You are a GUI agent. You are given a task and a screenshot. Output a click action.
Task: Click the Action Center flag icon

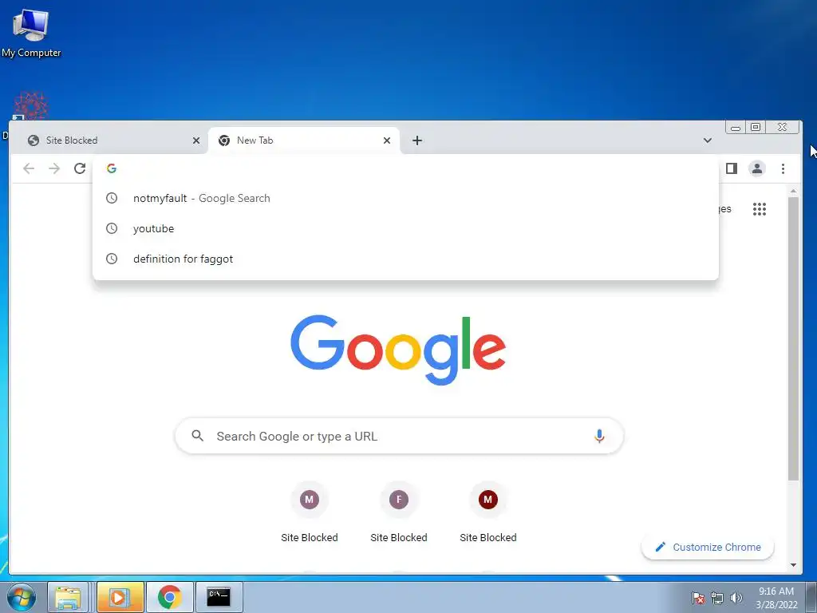698,598
